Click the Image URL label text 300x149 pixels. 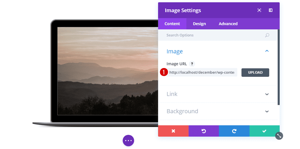[x=177, y=64]
